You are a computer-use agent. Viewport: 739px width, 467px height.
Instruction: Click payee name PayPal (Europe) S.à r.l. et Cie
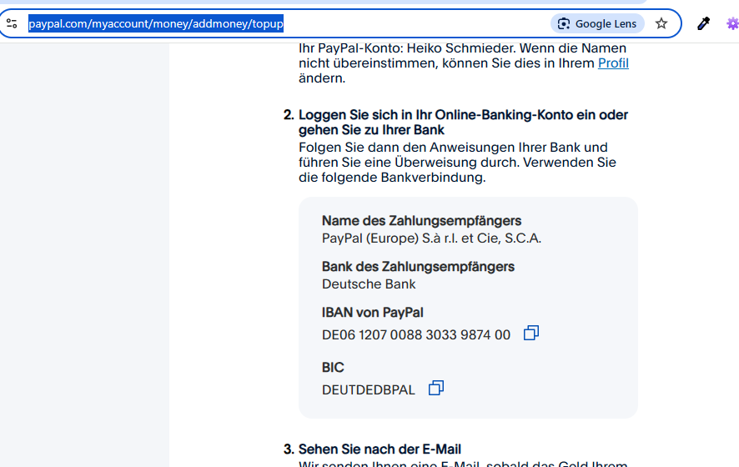click(x=432, y=239)
